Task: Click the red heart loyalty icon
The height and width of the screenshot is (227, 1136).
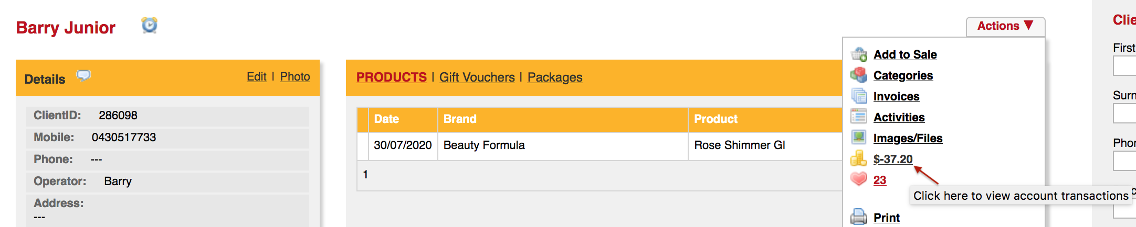Action: pyautogui.click(x=859, y=179)
